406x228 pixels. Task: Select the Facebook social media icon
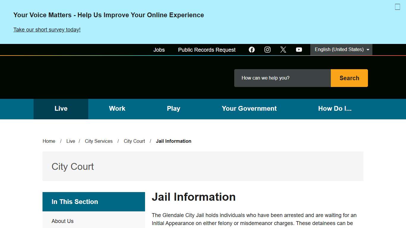252,50
